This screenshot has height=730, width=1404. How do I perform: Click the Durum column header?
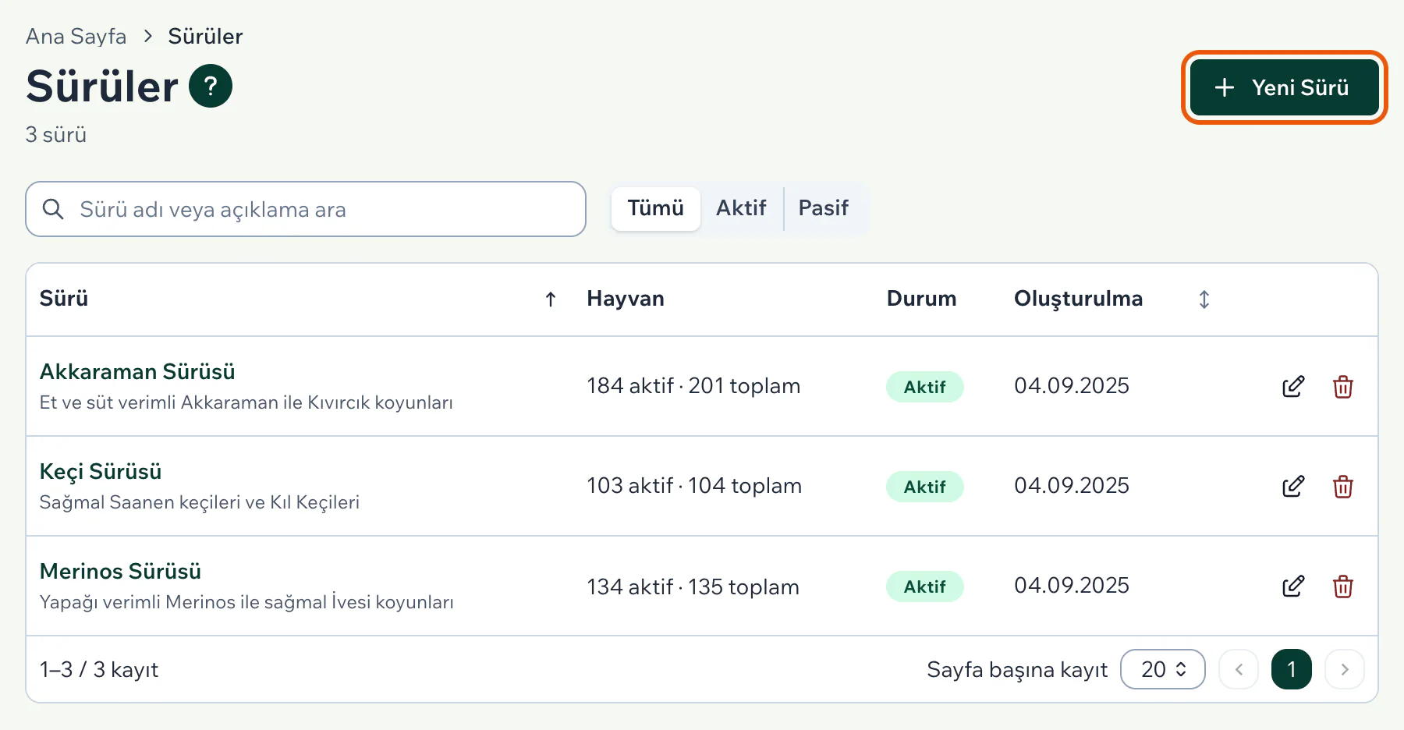pos(921,299)
